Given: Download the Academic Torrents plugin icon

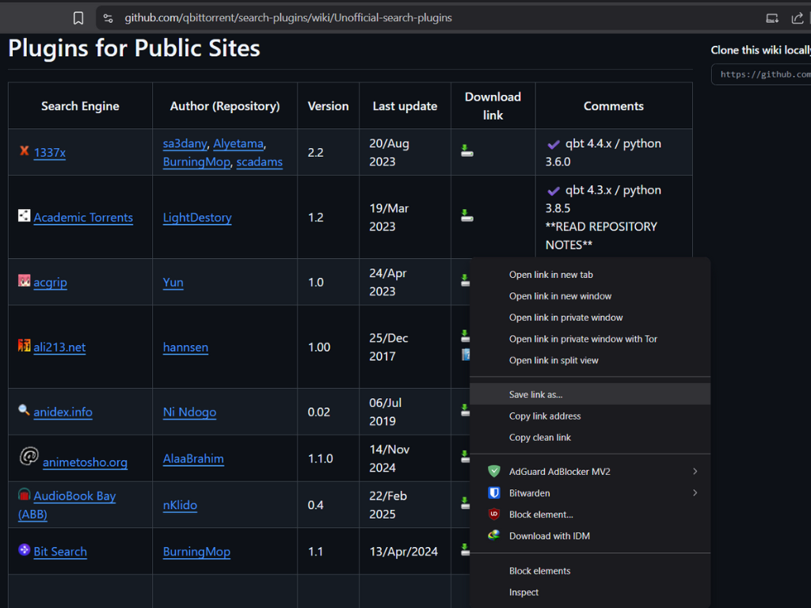Looking at the screenshot, I should pyautogui.click(x=467, y=215).
